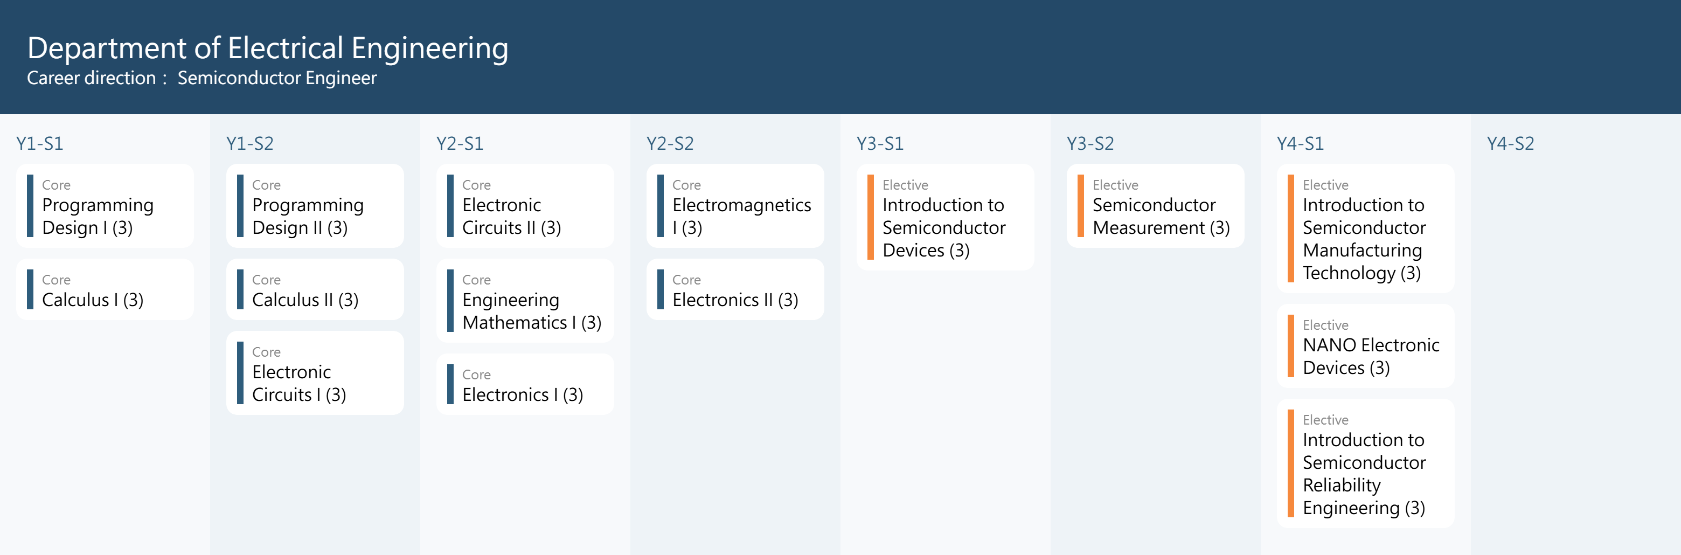The width and height of the screenshot is (1681, 555).
Task: Click the Programming Design I course card
Action: (x=105, y=206)
